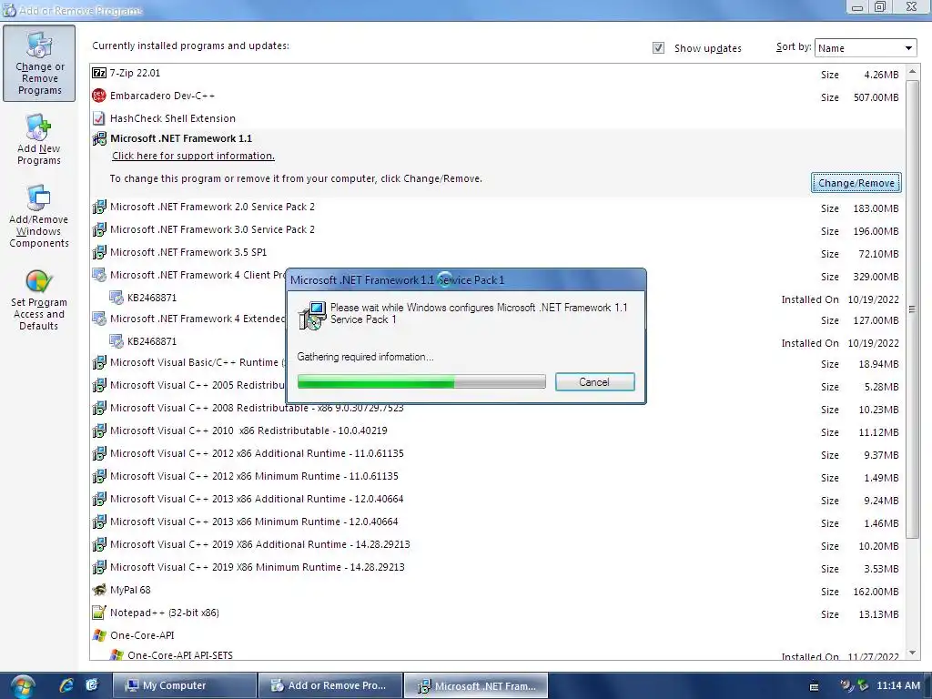
Task: Click the Visual C++ 2012 x86 Additional Runtime icon
Action: (99, 453)
